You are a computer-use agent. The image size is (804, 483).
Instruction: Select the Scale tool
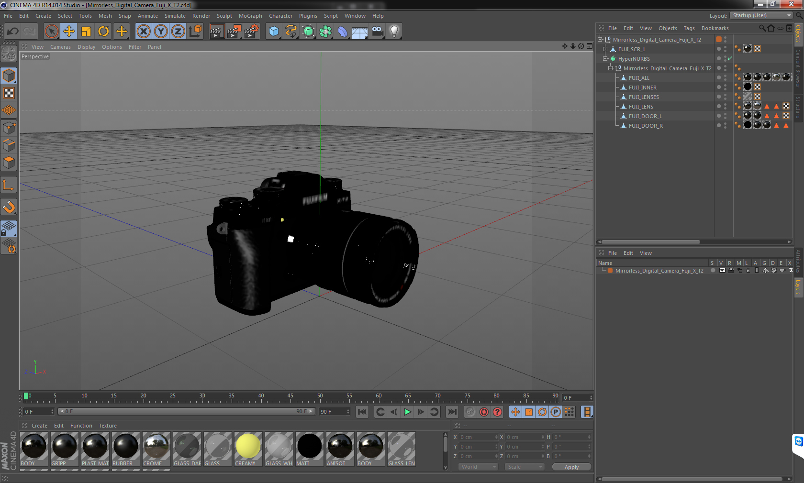point(86,32)
